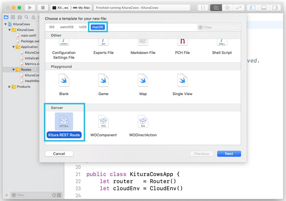This screenshot has height=201, width=286.
Task: Select the Routes folder row
Action: click(x=21, y=70)
